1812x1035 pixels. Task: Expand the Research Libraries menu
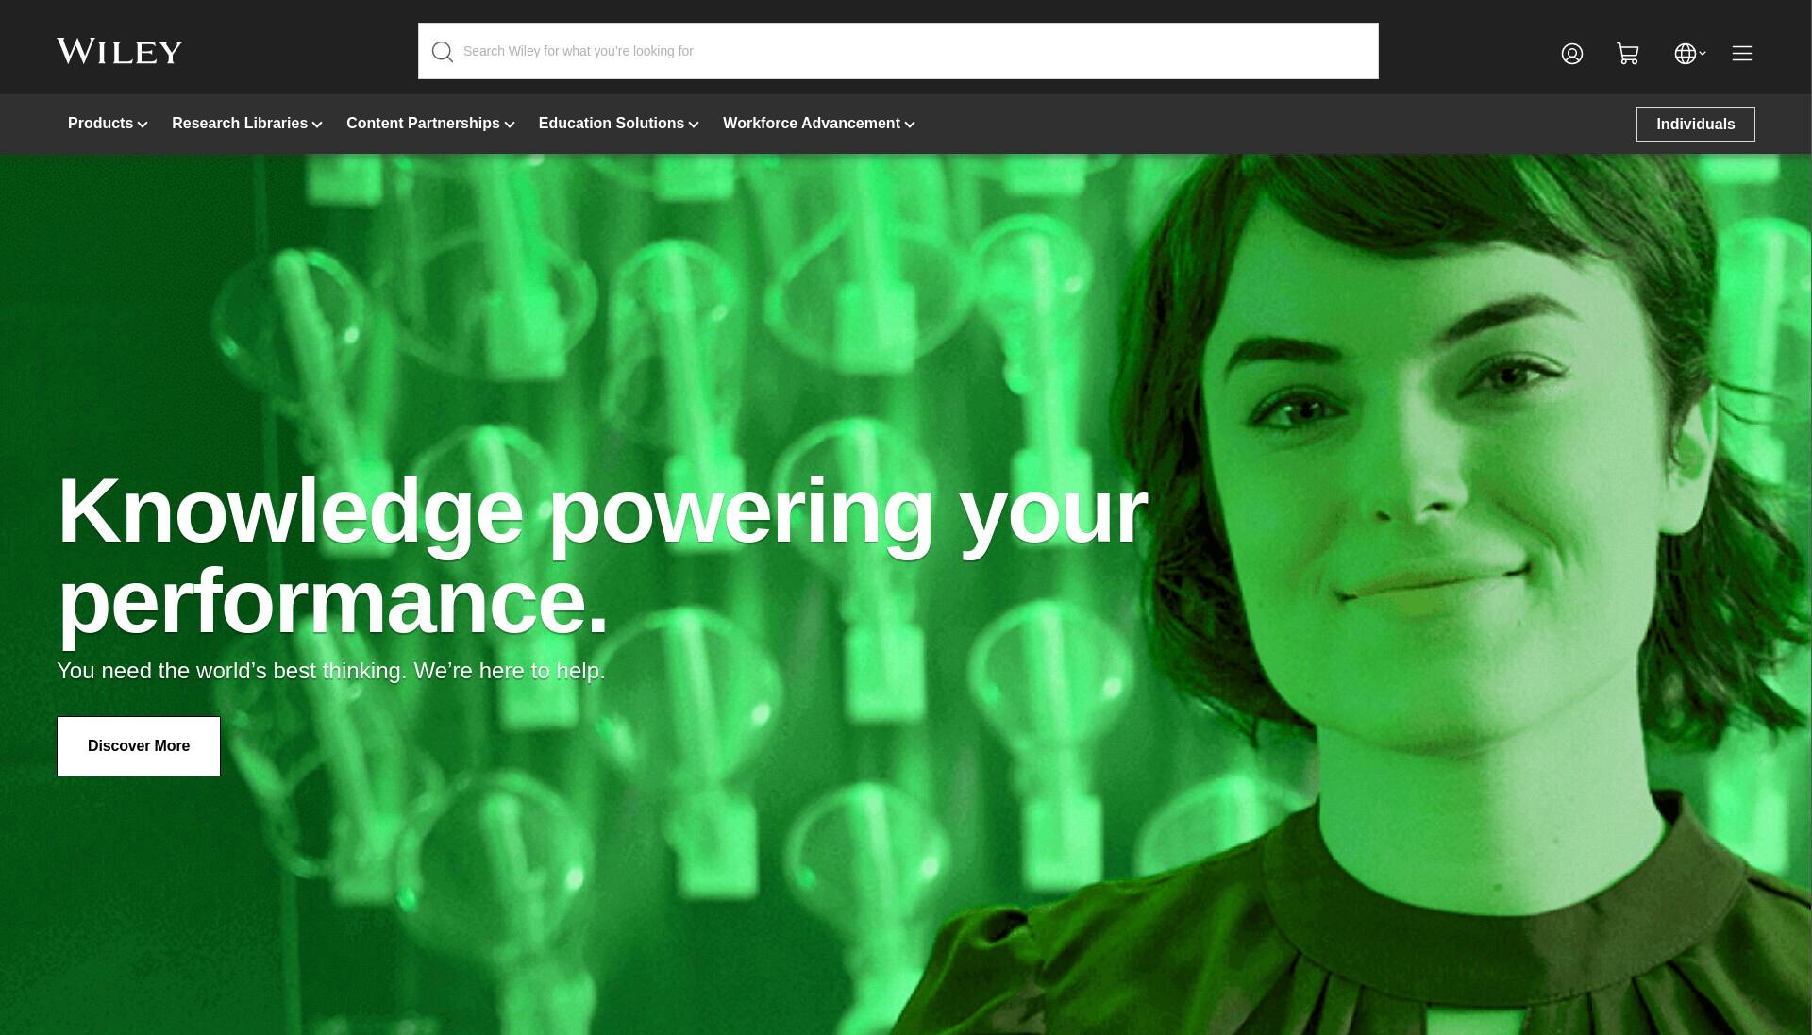(247, 124)
